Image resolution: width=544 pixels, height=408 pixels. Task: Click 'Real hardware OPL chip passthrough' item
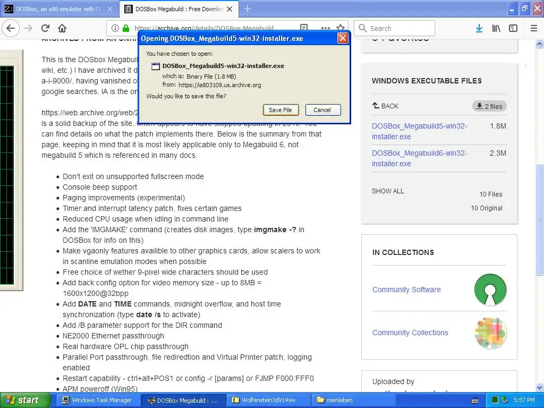coord(125,346)
